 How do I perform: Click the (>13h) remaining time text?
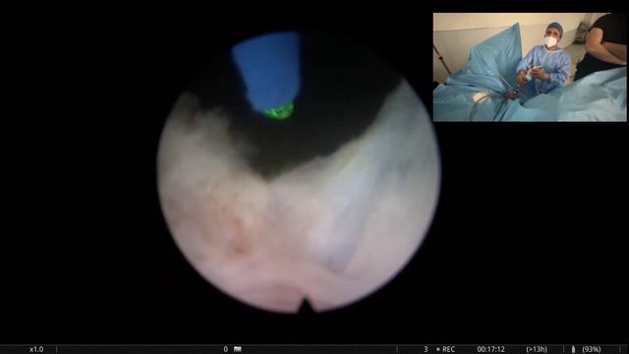[x=537, y=349]
